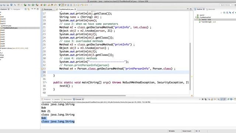Select the Console view tab
This screenshot has height=133, width=236.
point(79,99)
